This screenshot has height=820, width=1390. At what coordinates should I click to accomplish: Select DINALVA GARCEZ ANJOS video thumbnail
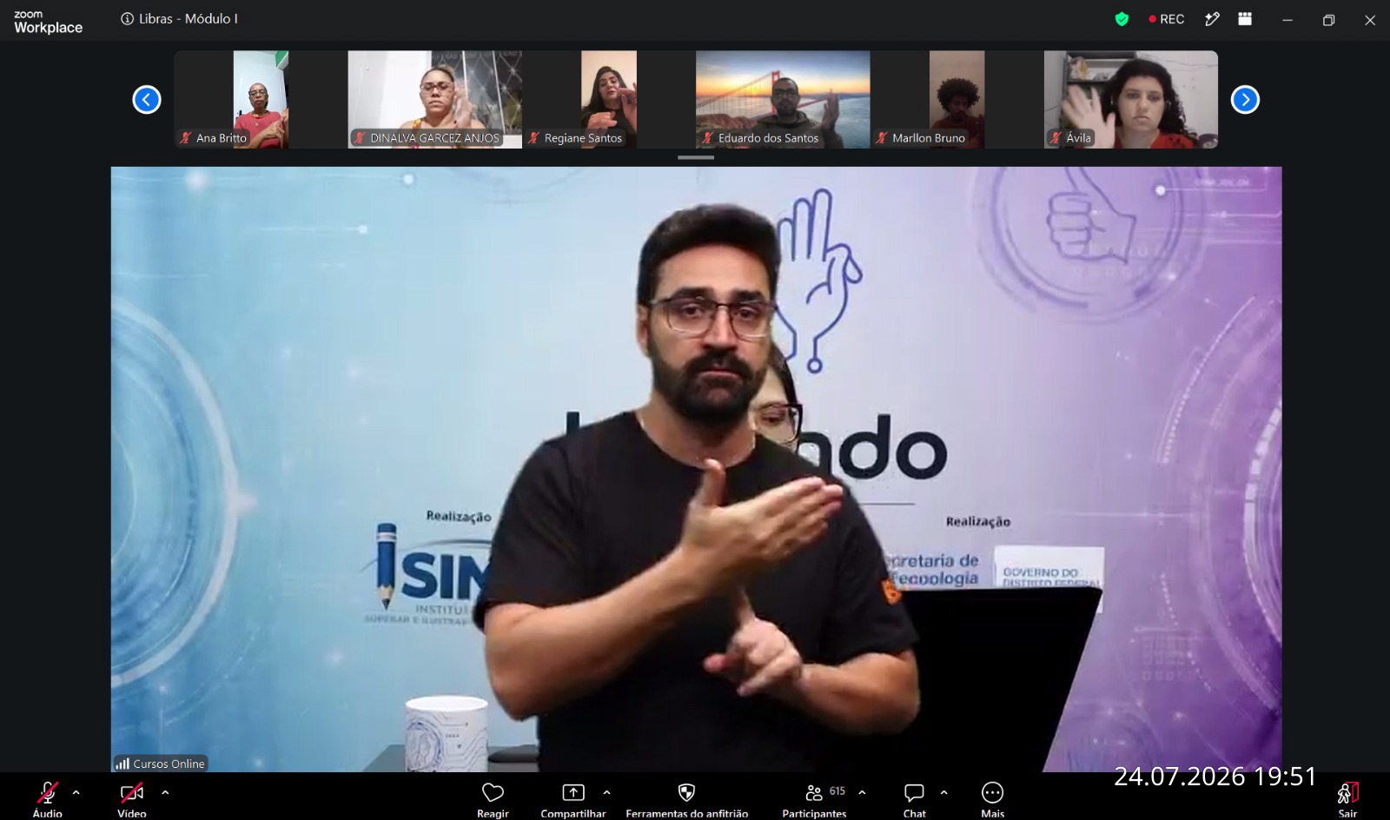coord(435,99)
